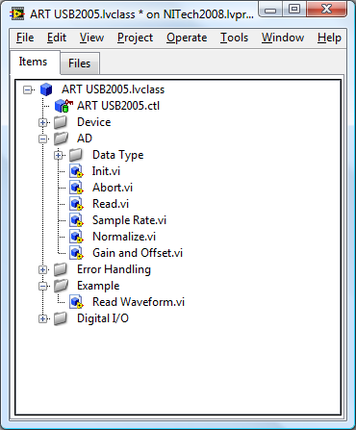This screenshot has height=430, width=356.
Task: Click the Init.vi file icon
Action: [x=76, y=171]
